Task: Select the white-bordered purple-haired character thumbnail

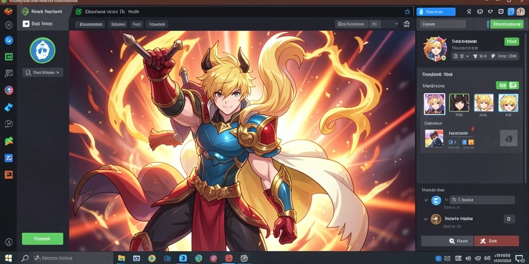Action: tap(434, 104)
